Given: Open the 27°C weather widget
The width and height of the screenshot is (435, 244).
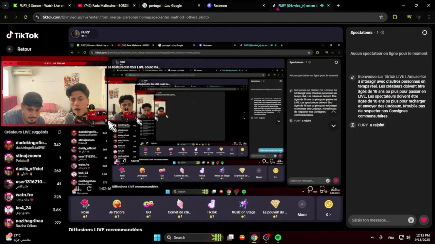Looking at the screenshot, I should click(x=18, y=237).
